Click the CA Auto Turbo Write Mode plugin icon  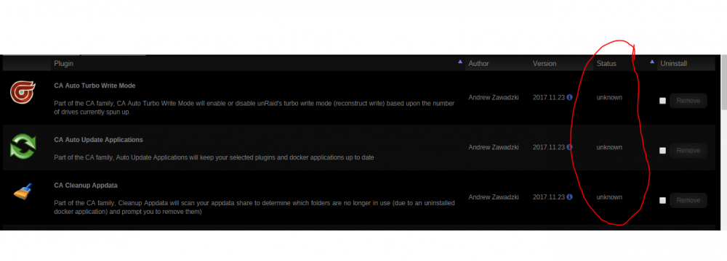[x=22, y=93]
